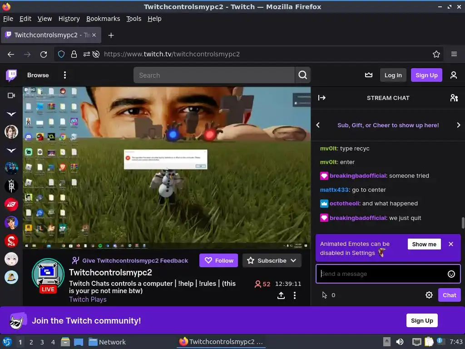Click the header Sign Up button

point(426,75)
